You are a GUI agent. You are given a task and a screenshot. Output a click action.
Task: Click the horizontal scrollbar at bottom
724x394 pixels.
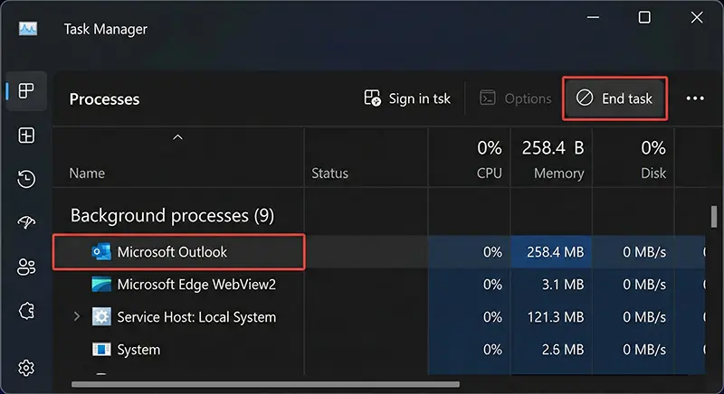pyautogui.click(x=265, y=384)
